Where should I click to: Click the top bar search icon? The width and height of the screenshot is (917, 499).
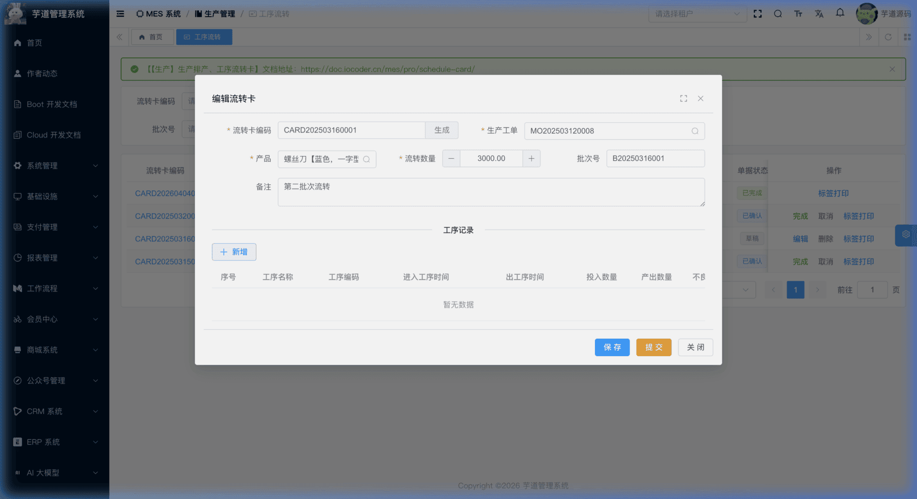(x=778, y=14)
